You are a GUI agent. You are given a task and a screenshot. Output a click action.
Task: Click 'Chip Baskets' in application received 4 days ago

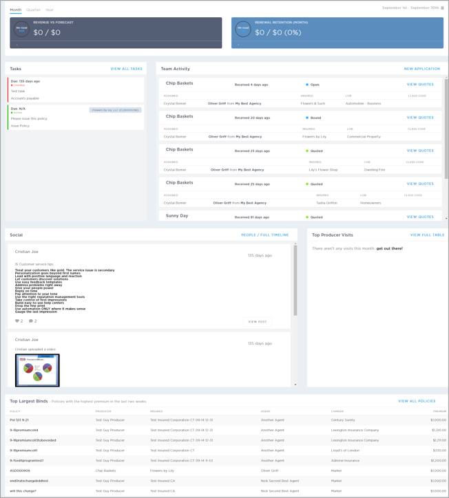point(179,83)
